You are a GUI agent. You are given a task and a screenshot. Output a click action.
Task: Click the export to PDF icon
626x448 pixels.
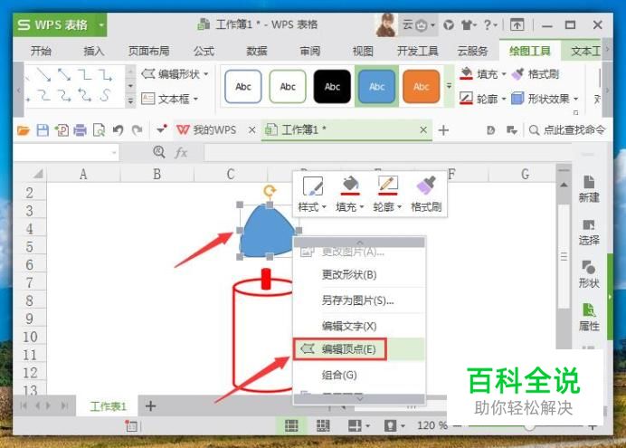coord(62,130)
